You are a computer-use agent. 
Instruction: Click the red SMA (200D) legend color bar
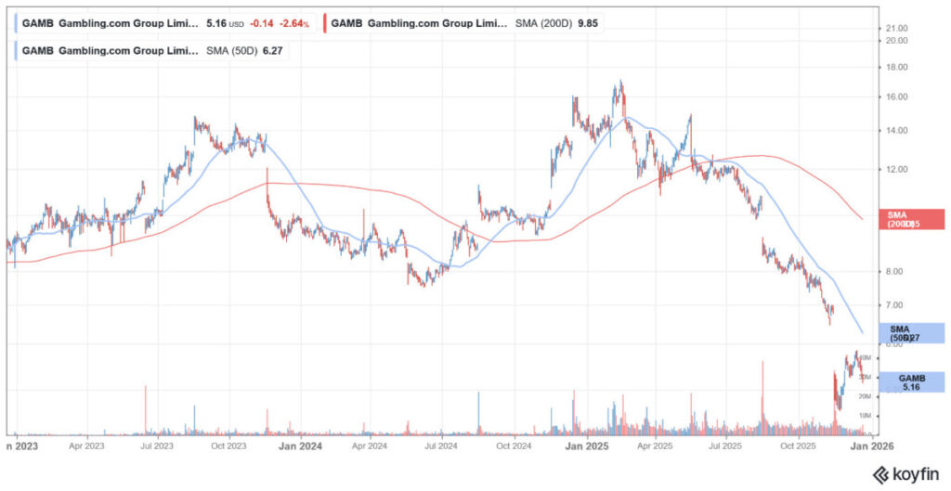point(322,23)
